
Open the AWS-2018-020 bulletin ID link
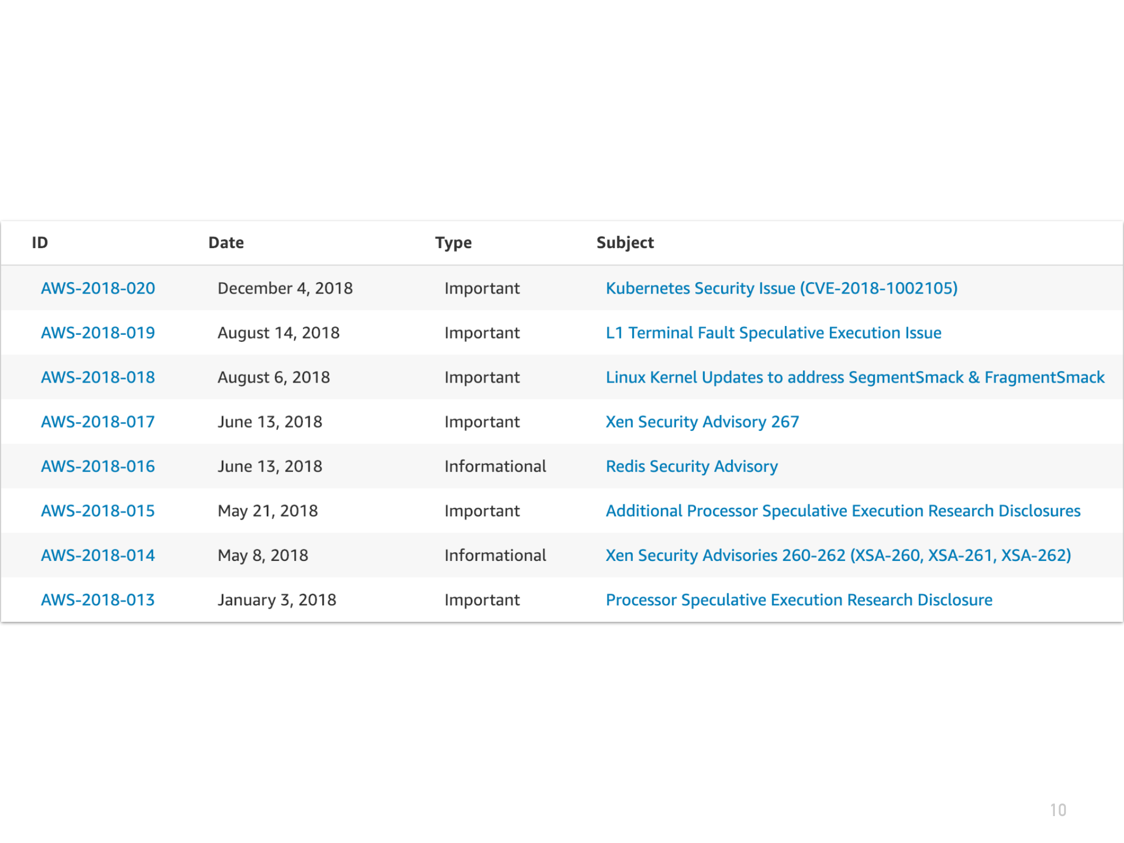[x=98, y=288]
